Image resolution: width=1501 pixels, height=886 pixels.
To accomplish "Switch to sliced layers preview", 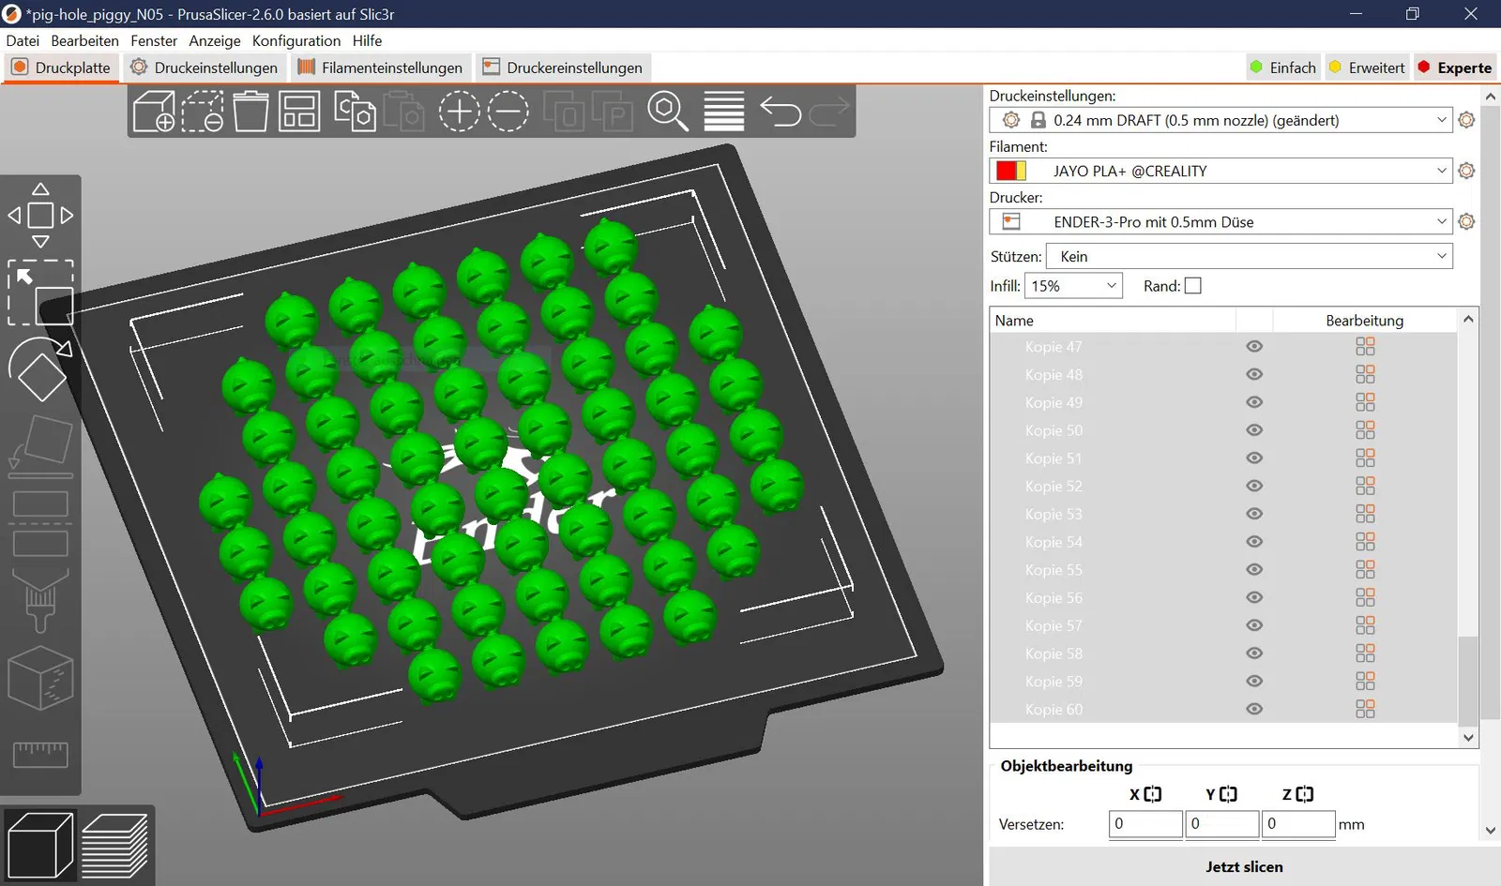I will click(x=114, y=845).
